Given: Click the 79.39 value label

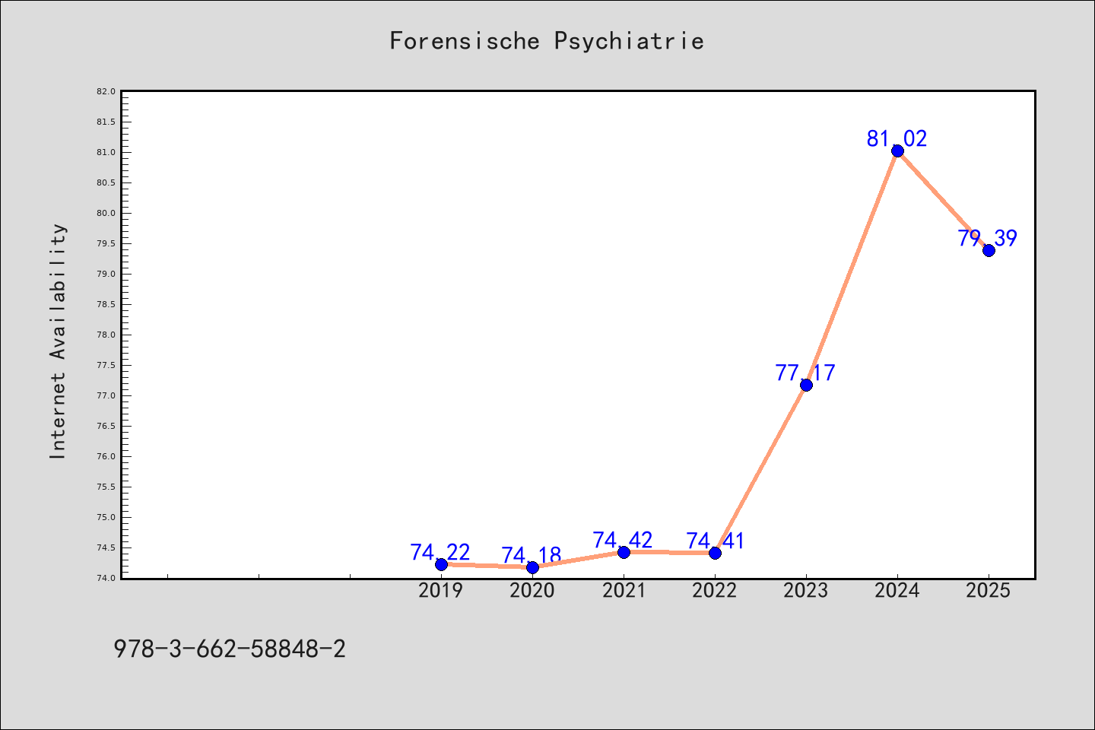Looking at the screenshot, I should (x=988, y=238).
